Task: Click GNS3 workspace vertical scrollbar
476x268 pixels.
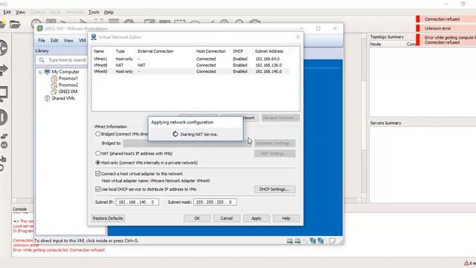Action: (364, 115)
